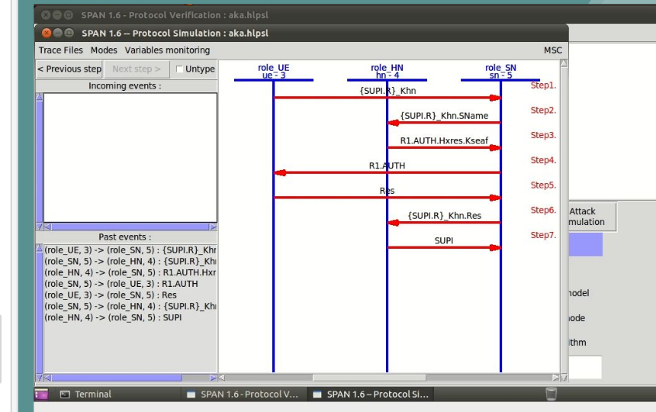Click the Terminal icon in the taskbar
Screen dimensions: 656x412
coord(65,394)
